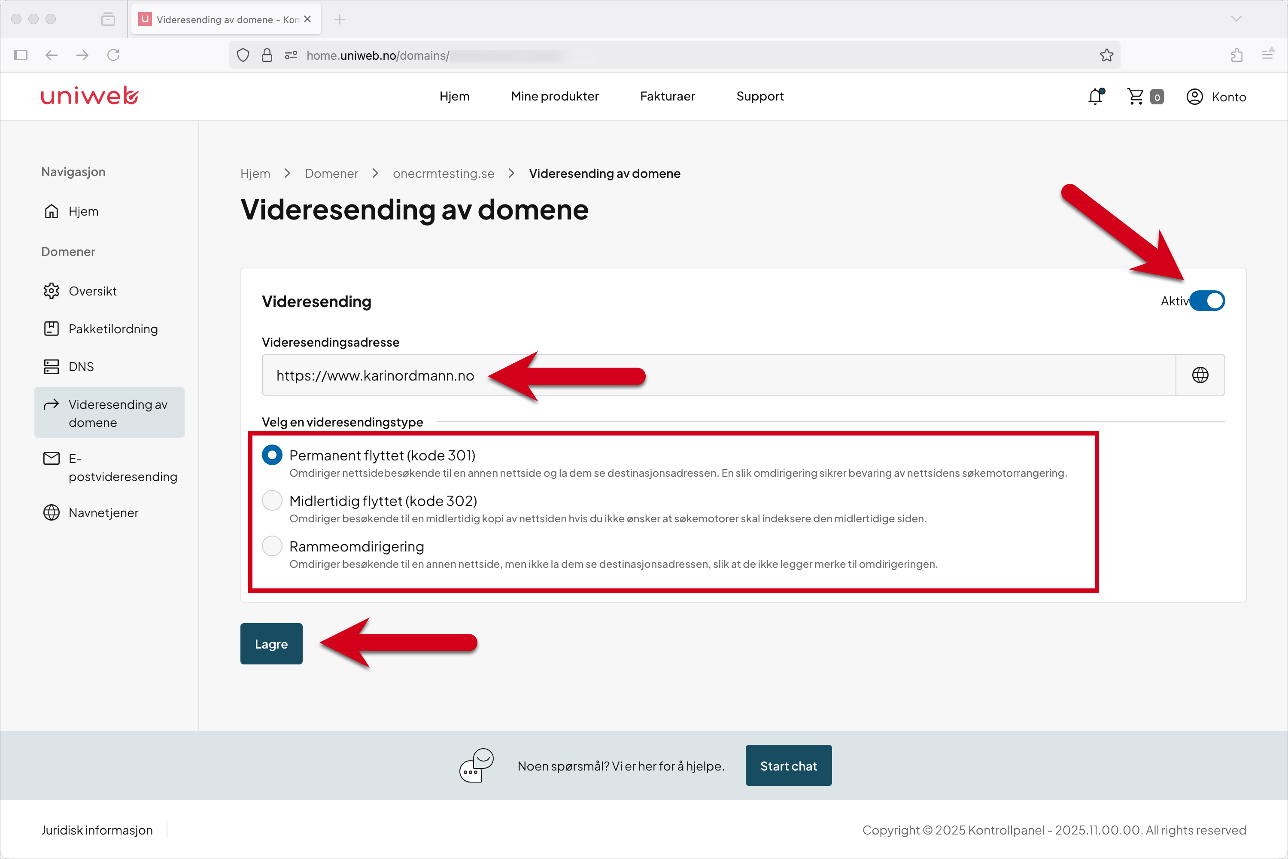Click the Lagre save button
This screenshot has height=859, width=1288.
tap(271, 644)
